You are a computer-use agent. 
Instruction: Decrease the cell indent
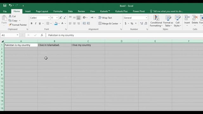(x=84, y=23)
